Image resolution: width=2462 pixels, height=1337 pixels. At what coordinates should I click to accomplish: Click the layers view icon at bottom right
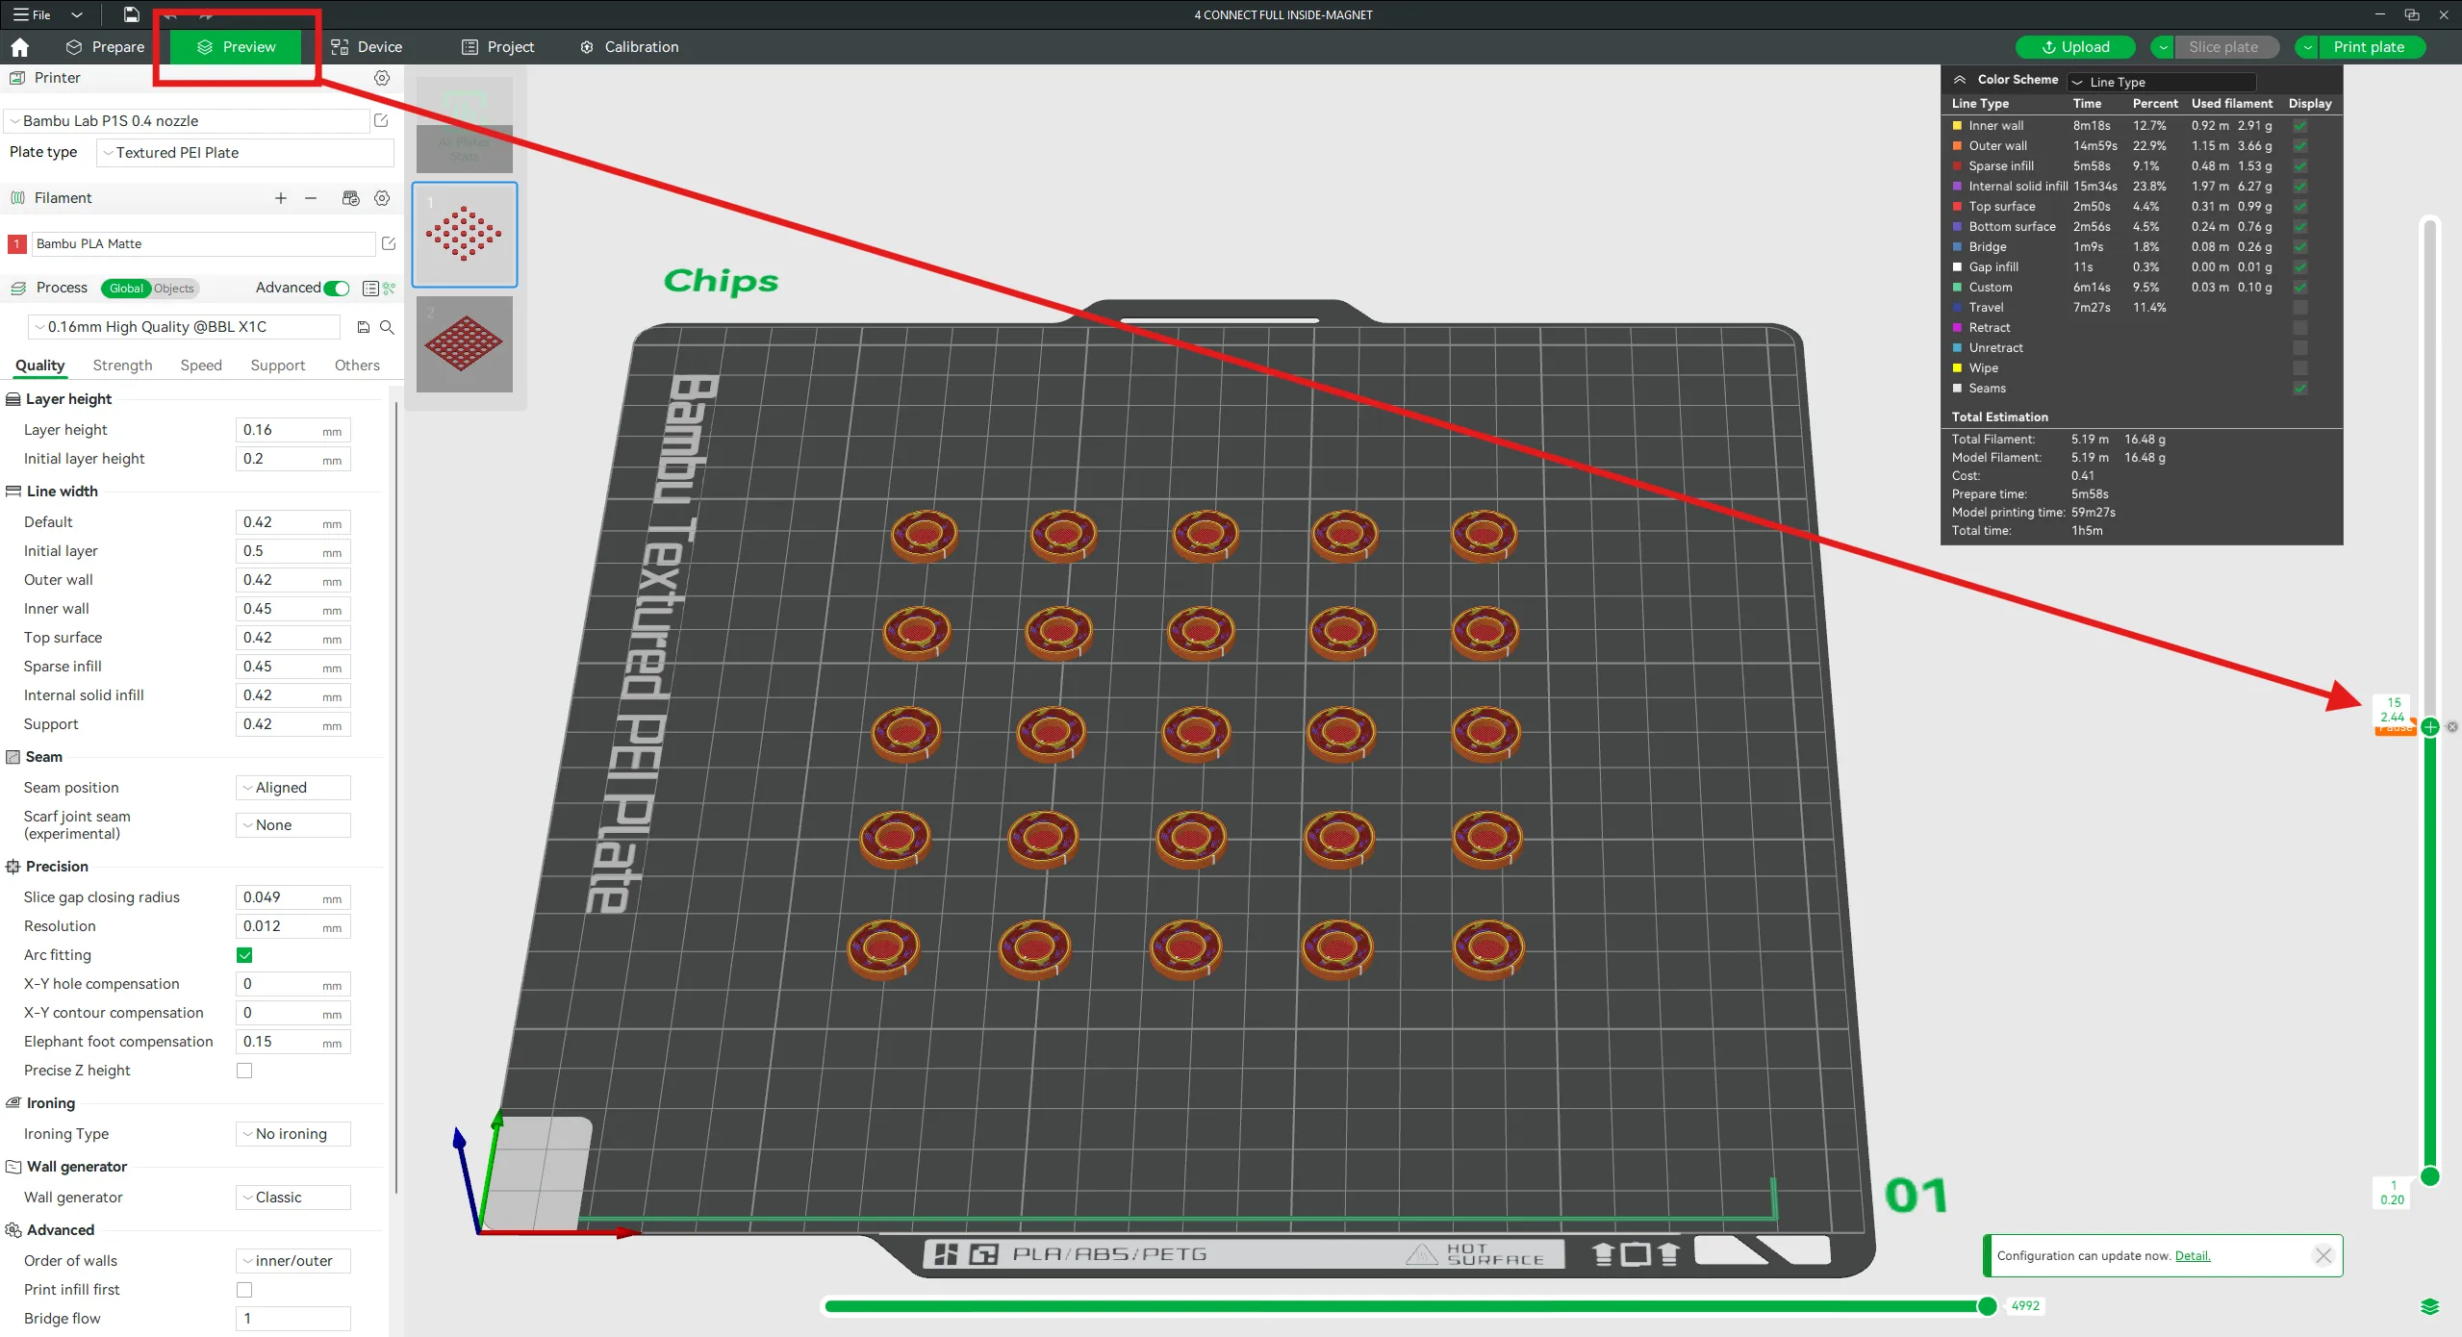point(2429,1306)
